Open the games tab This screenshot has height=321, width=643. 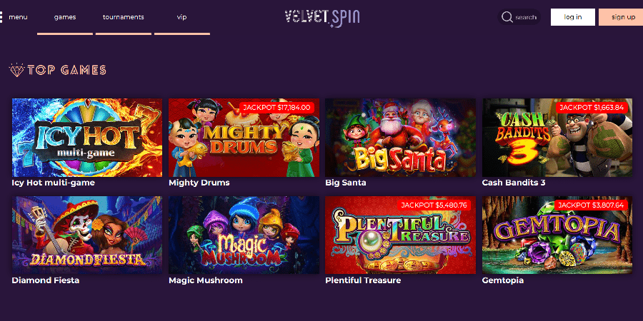pos(65,17)
